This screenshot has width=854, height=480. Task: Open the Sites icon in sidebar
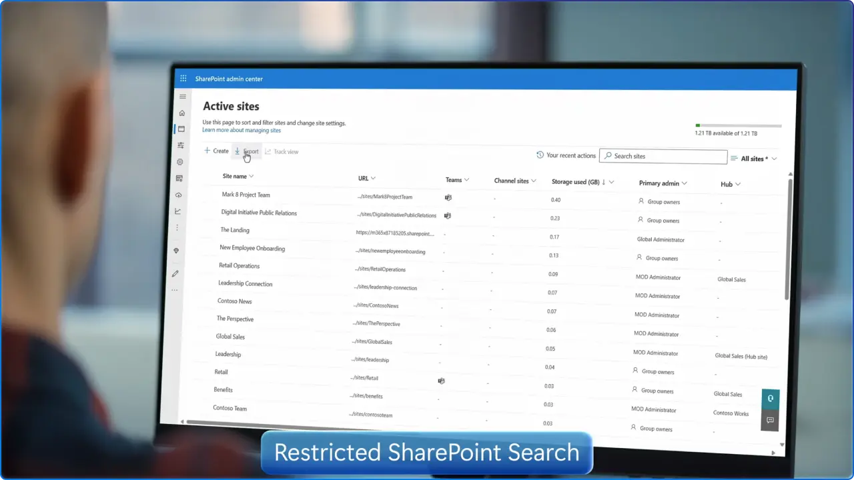click(x=181, y=129)
